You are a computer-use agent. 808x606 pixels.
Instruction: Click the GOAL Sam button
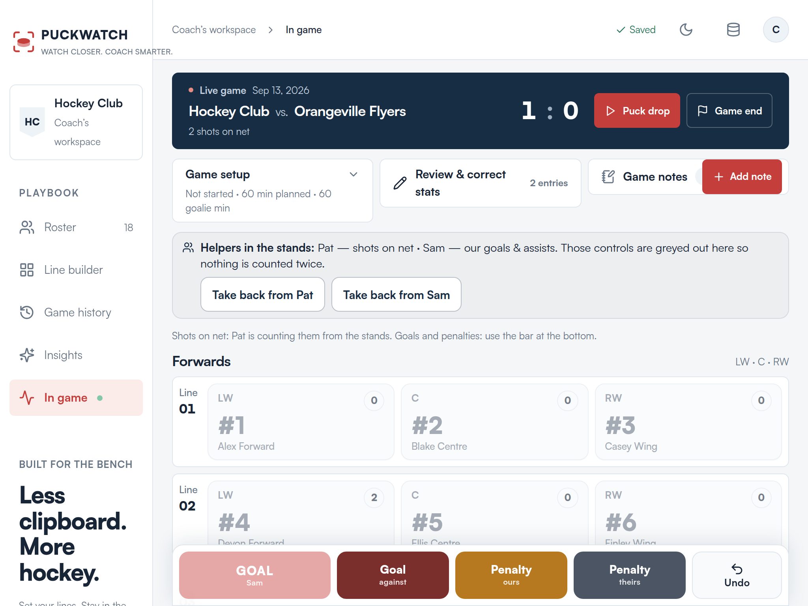(x=254, y=575)
